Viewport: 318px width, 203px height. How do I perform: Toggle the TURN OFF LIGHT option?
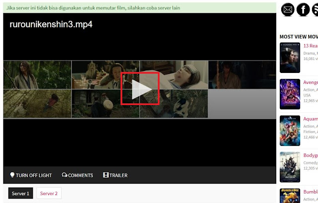[31, 175]
